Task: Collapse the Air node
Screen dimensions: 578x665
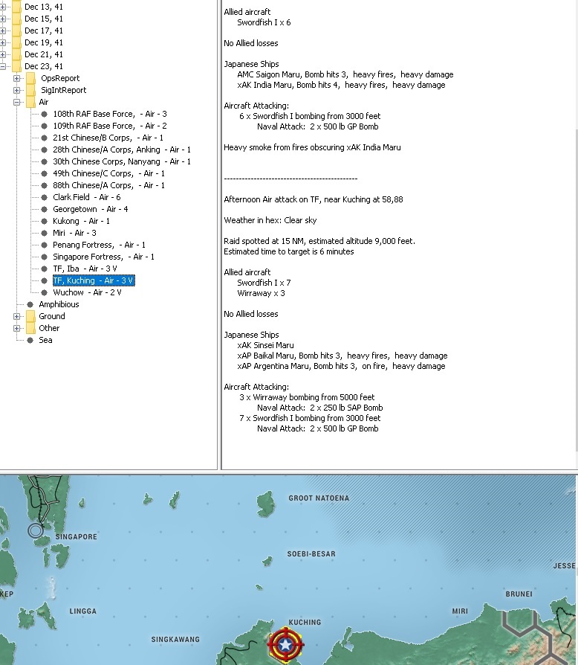Action: tap(16, 102)
